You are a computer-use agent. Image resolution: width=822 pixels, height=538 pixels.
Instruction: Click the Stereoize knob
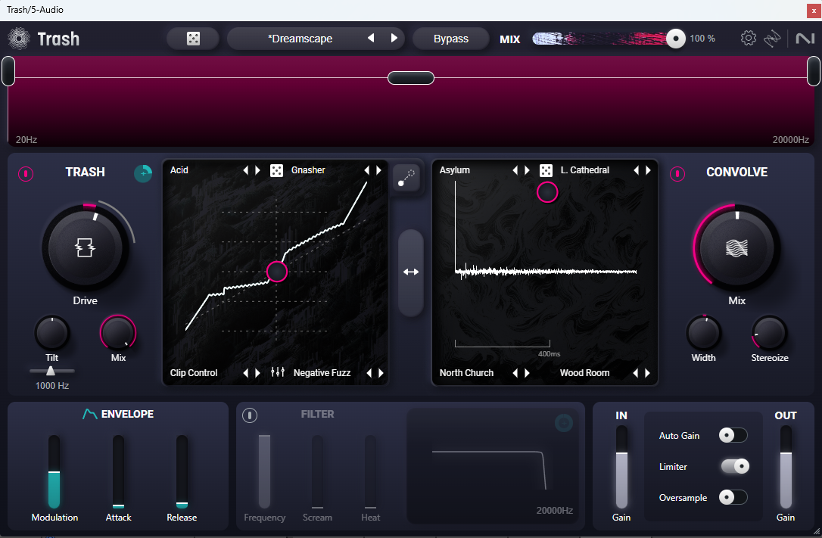(x=769, y=333)
